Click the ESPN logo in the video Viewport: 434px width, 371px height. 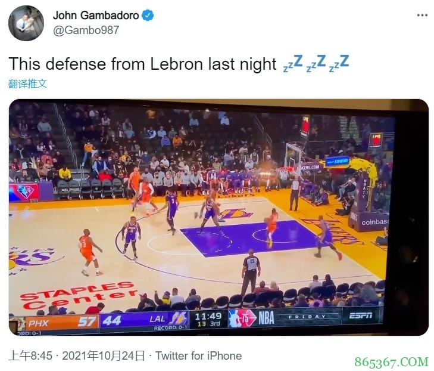point(360,316)
